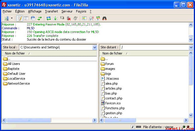Select the contact.php file

point(111,98)
